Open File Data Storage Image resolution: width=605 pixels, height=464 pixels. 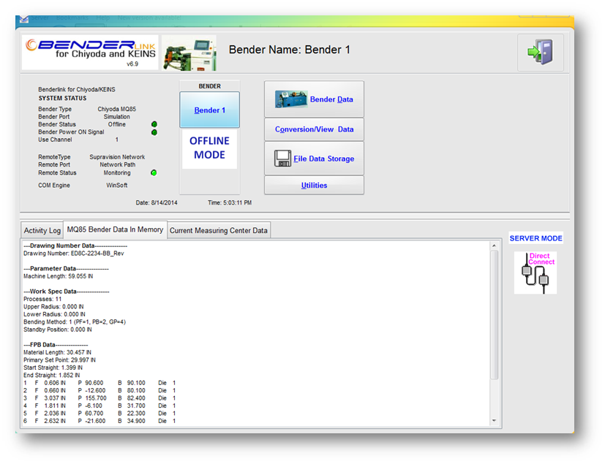(314, 159)
